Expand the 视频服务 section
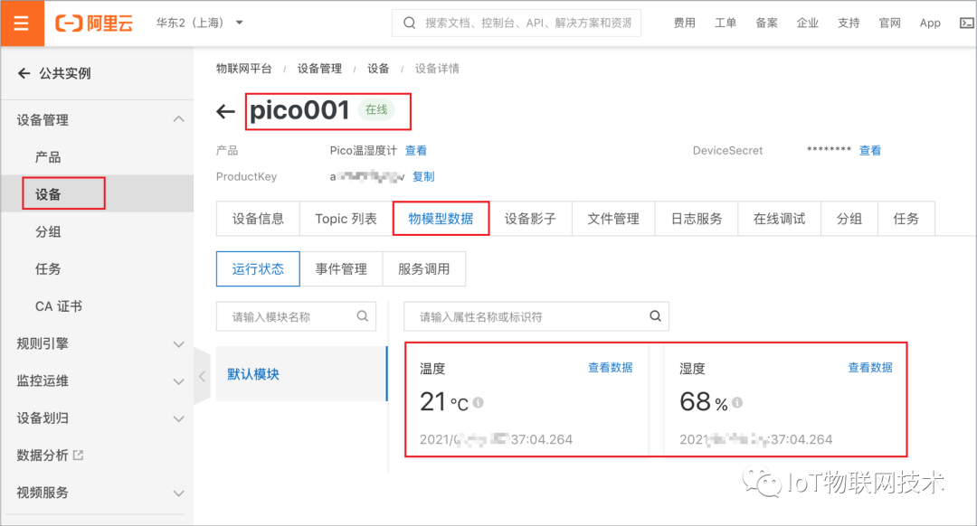The width and height of the screenshot is (977, 526). point(178,493)
